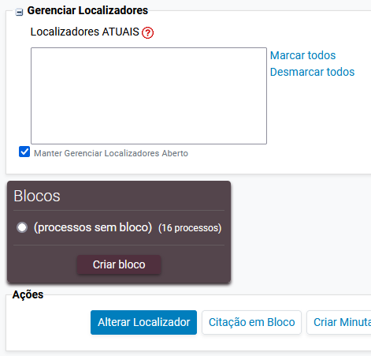This screenshot has width=371, height=356.
Task: Click the Desmarcar todos link
Action: 312,72
